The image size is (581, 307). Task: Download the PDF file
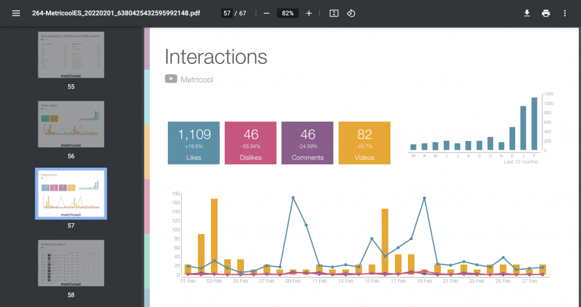(x=527, y=14)
